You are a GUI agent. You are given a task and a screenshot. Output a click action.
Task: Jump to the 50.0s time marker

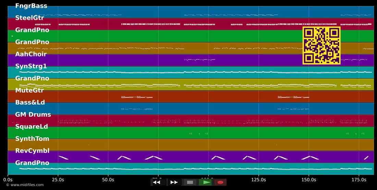tap(108, 179)
